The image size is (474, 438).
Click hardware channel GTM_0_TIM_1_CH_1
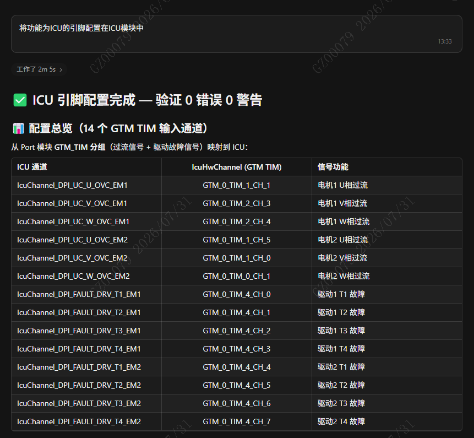tap(237, 185)
